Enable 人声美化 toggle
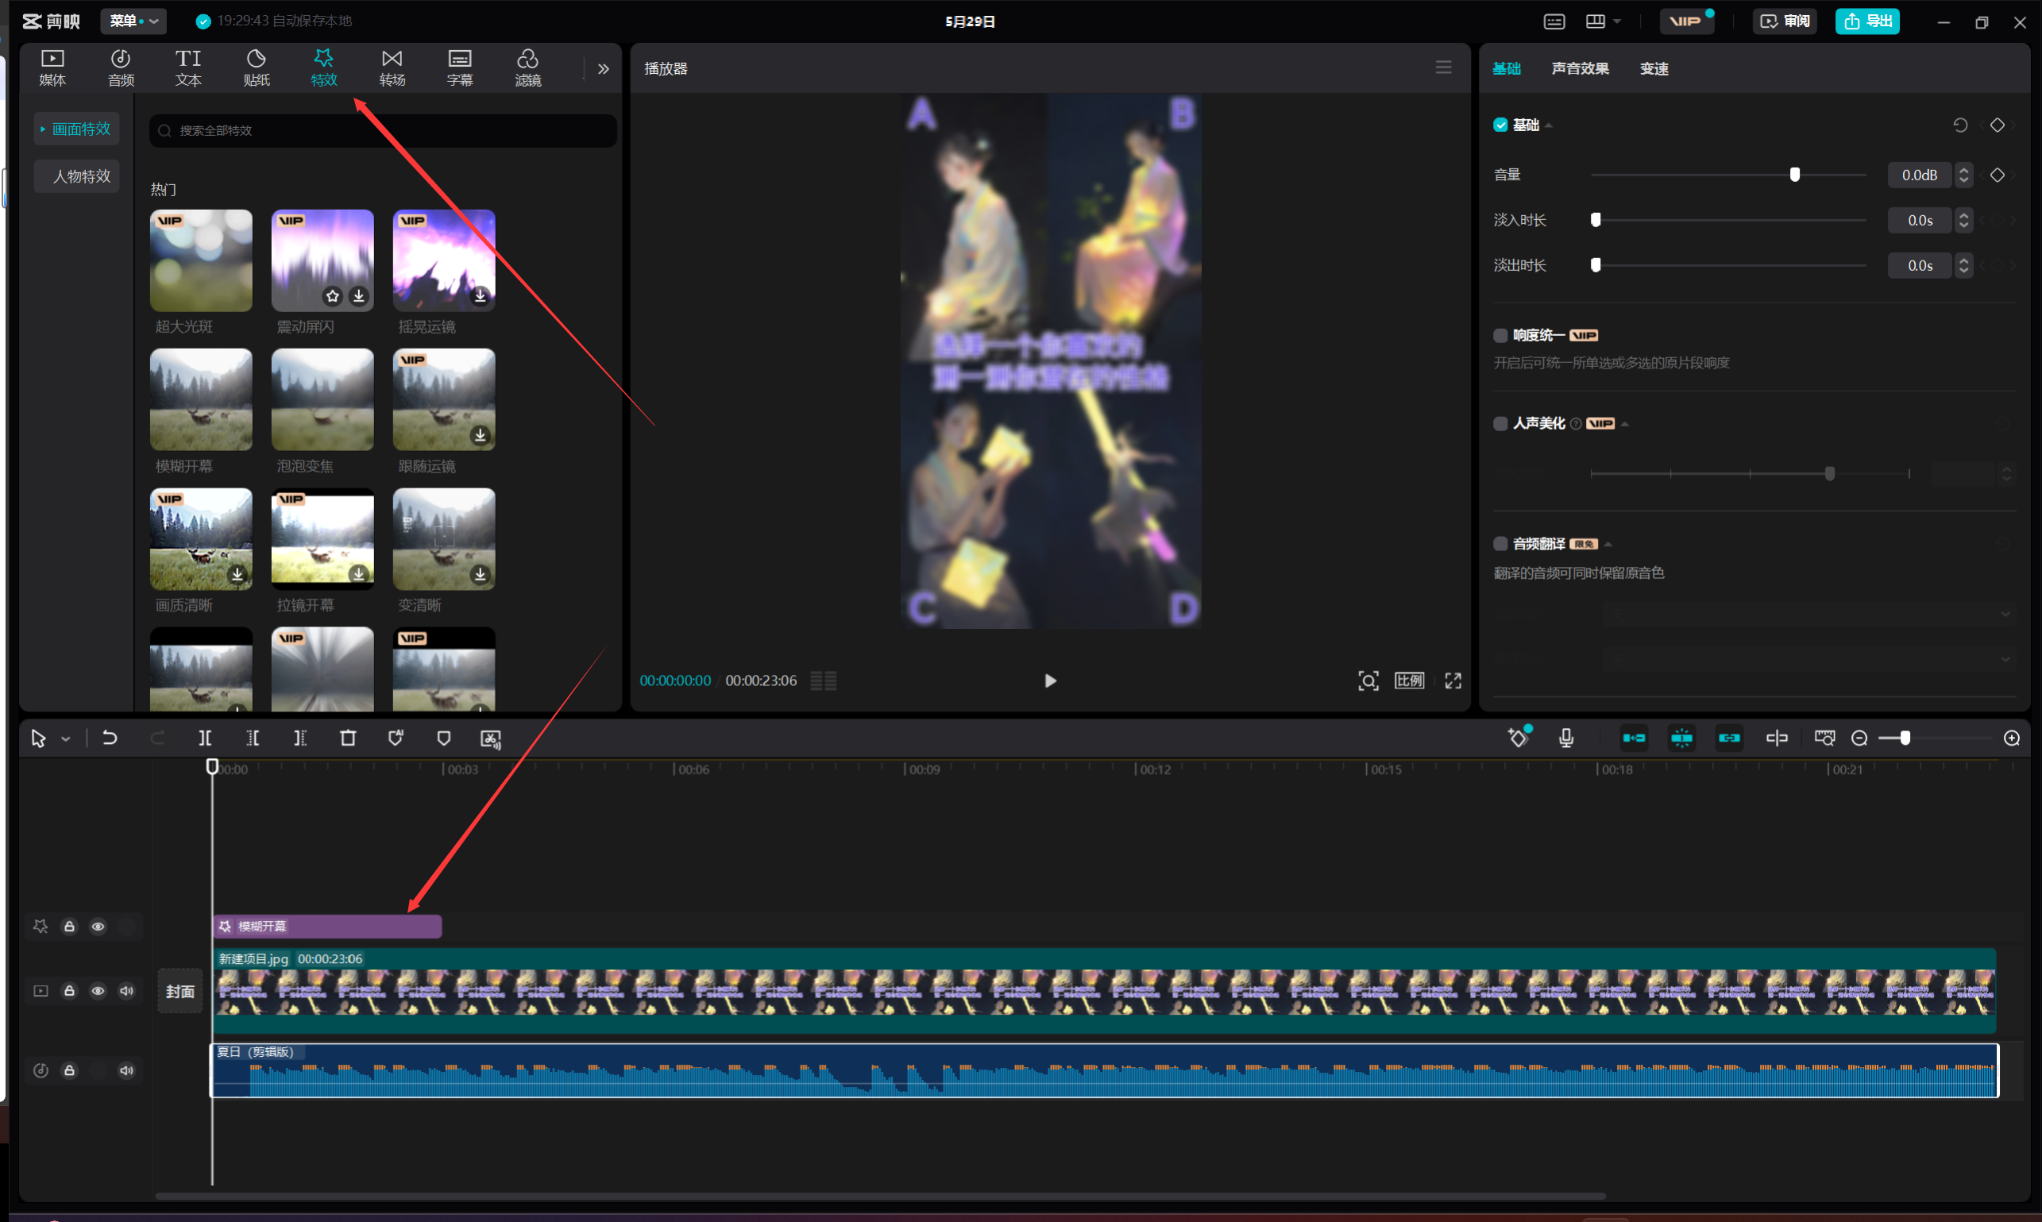Screen dimensions: 2042x1222 pos(1500,423)
